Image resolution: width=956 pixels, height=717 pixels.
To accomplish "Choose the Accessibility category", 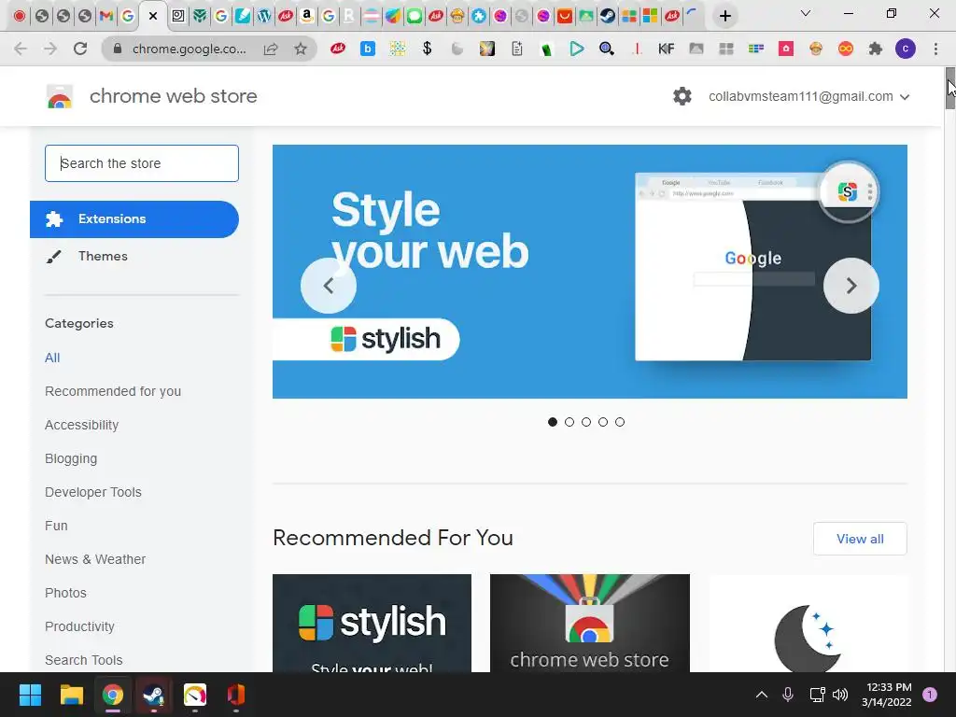I will pos(82,425).
